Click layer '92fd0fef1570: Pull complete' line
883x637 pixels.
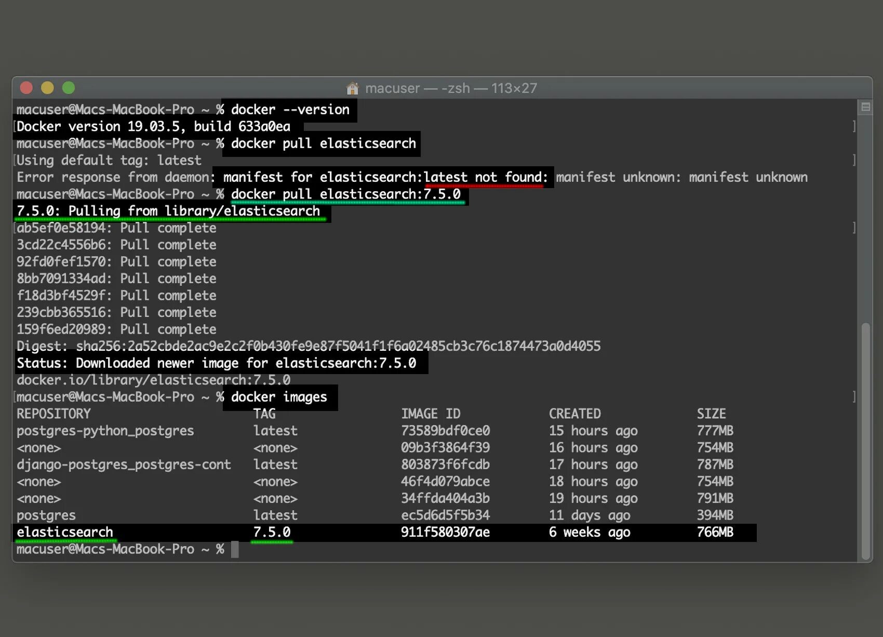coord(116,262)
